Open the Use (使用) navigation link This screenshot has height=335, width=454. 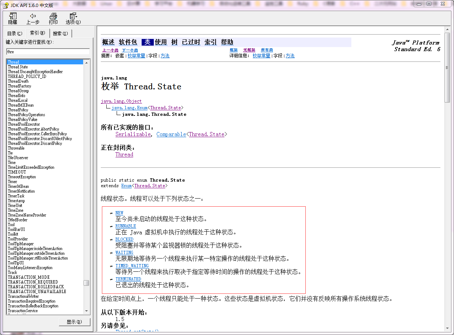click(161, 42)
